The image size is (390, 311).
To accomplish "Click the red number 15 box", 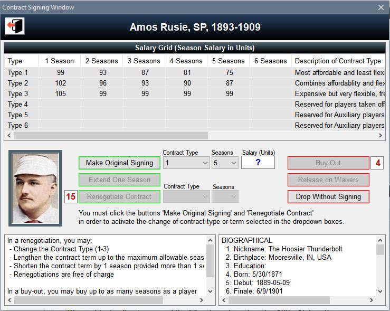I will [71, 197].
